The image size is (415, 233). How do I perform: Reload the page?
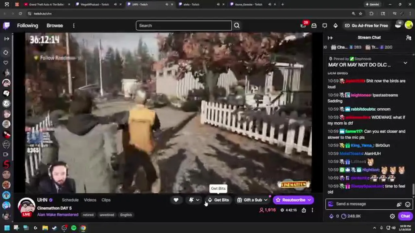(20, 14)
